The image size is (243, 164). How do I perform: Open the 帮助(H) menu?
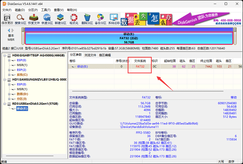point(72,10)
